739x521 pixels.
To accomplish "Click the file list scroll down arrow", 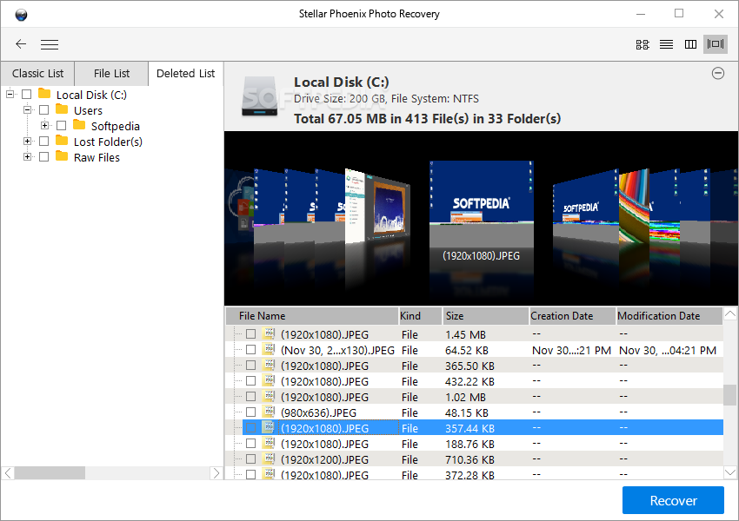I will [x=730, y=472].
